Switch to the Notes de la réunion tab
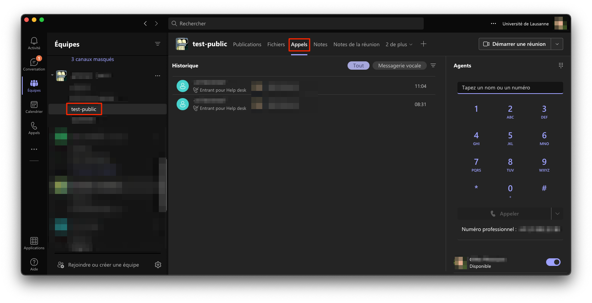 pyautogui.click(x=356, y=44)
